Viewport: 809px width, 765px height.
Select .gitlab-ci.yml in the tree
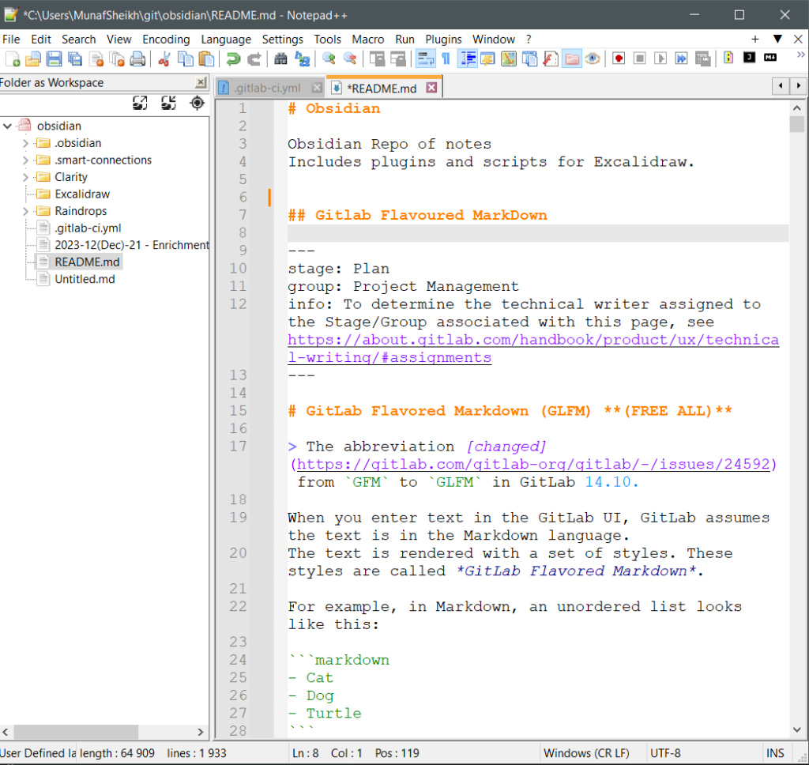pos(88,228)
